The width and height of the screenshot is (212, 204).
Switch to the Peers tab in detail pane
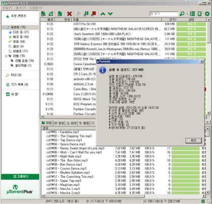pyautogui.click(x=72, y=123)
